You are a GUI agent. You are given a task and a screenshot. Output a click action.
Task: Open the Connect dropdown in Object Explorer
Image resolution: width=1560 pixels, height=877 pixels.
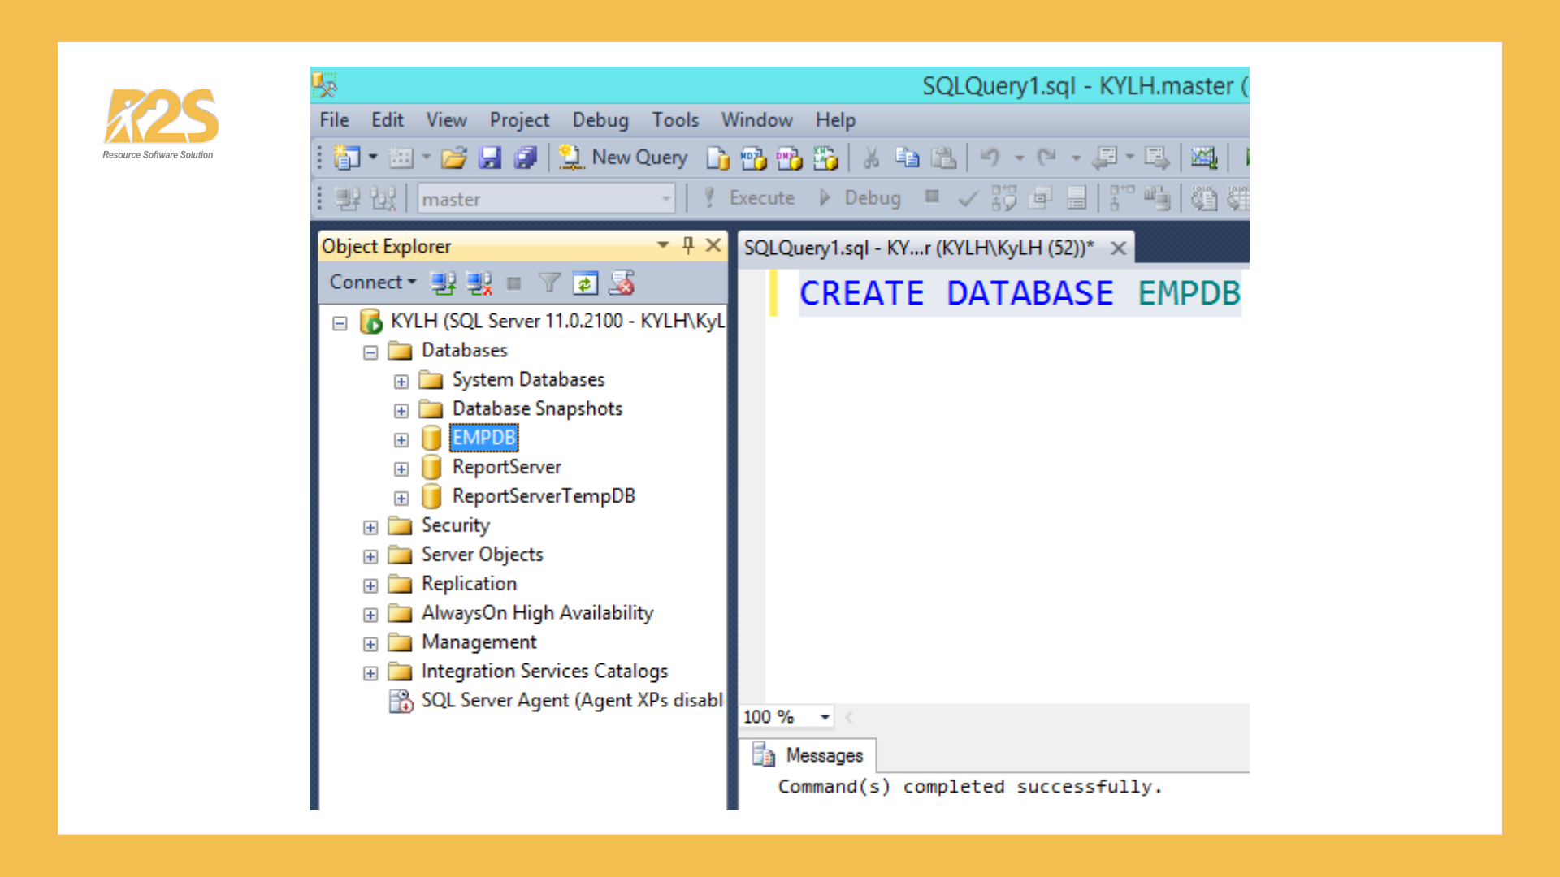[370, 282]
